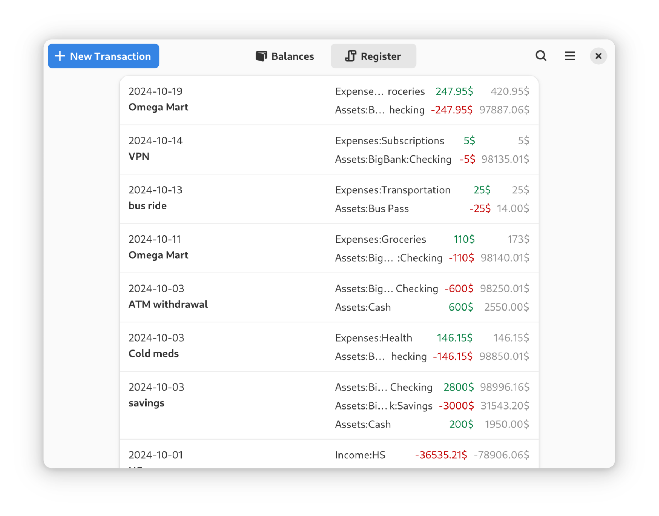
Task: Click the Expenses:Transportation account label
Action: (393, 190)
